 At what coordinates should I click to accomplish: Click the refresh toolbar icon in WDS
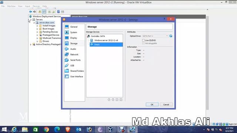49,11
